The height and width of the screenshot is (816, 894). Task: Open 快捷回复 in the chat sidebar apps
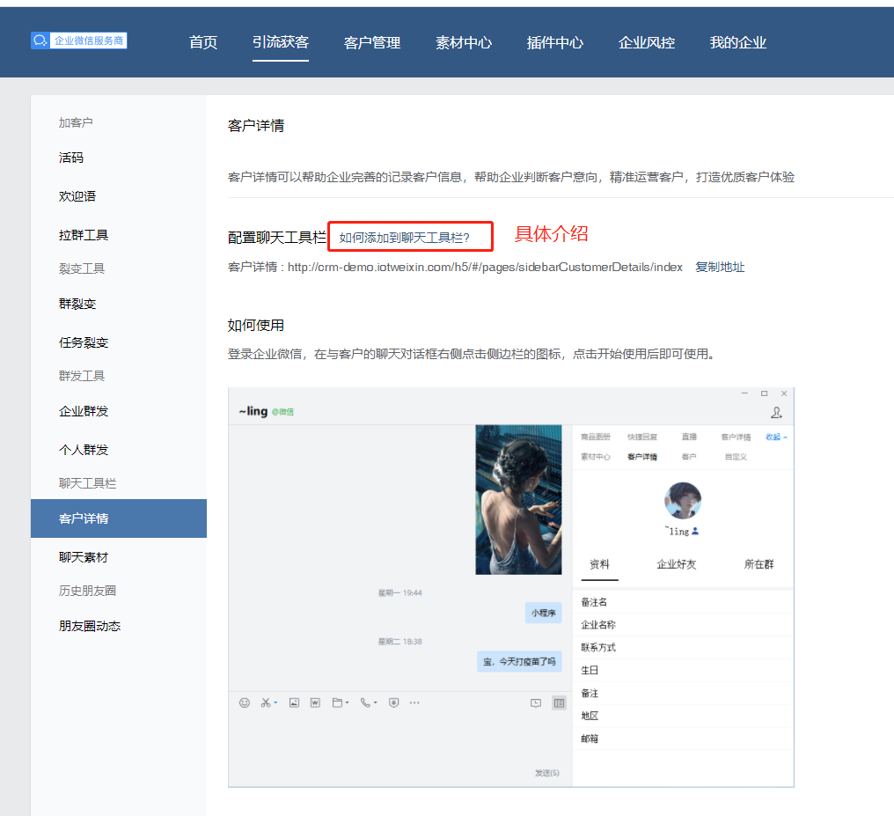pos(642,437)
